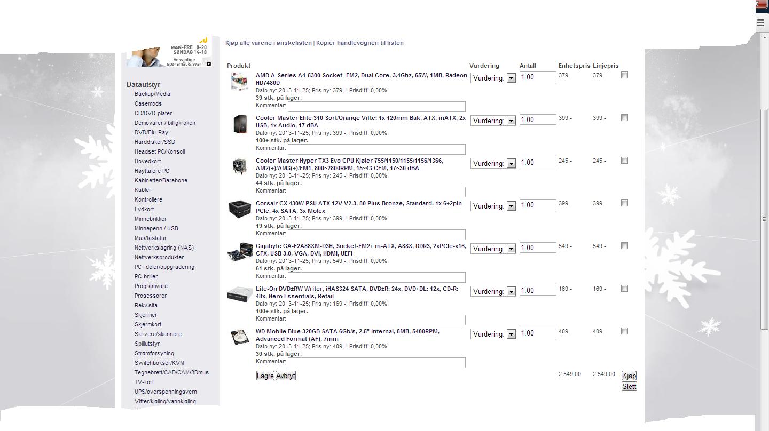The image size is (769, 431).
Task: Open the Vifter/kjøling/vannkjøling category
Action: [165, 401]
